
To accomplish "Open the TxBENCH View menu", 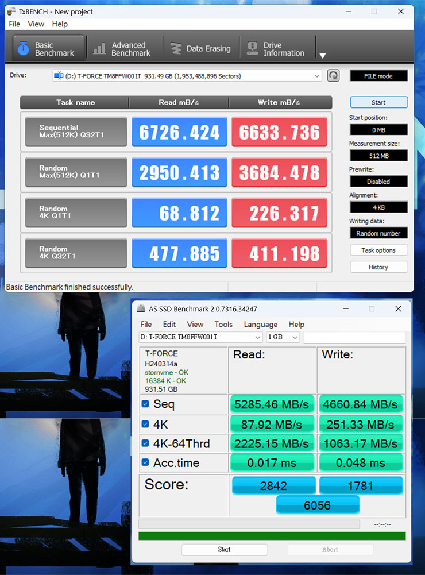I will click(x=36, y=24).
